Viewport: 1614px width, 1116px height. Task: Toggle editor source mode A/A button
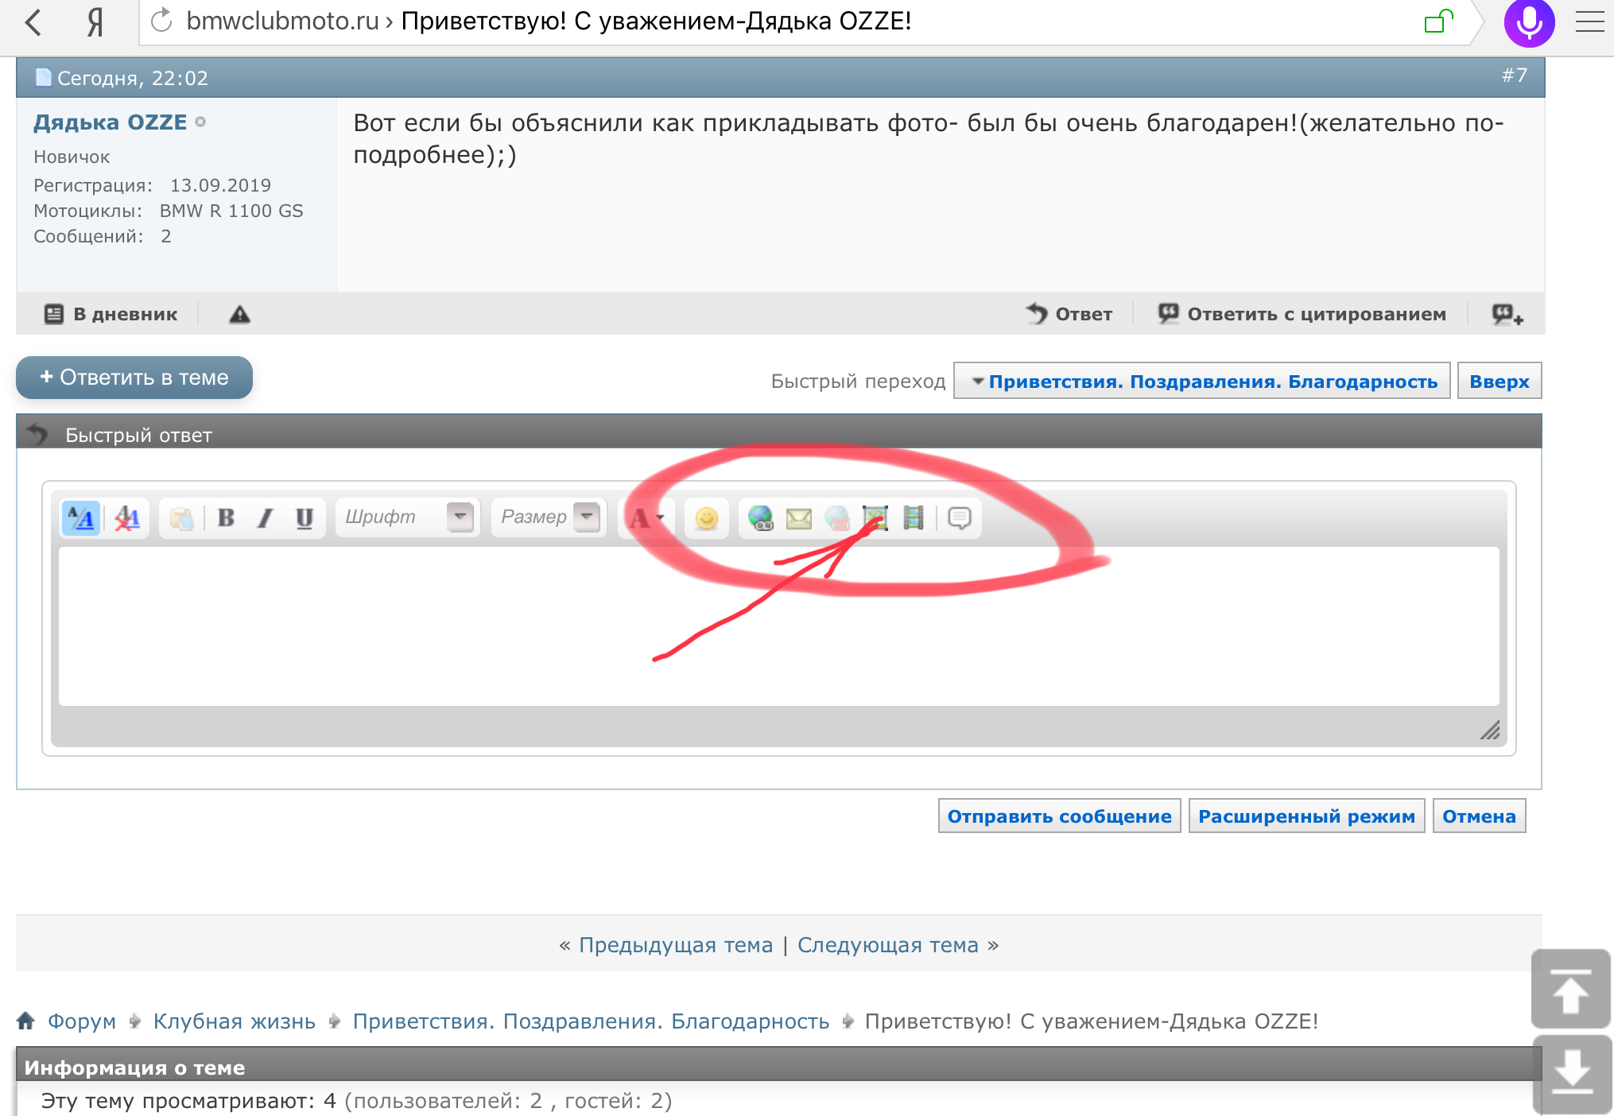point(81,518)
